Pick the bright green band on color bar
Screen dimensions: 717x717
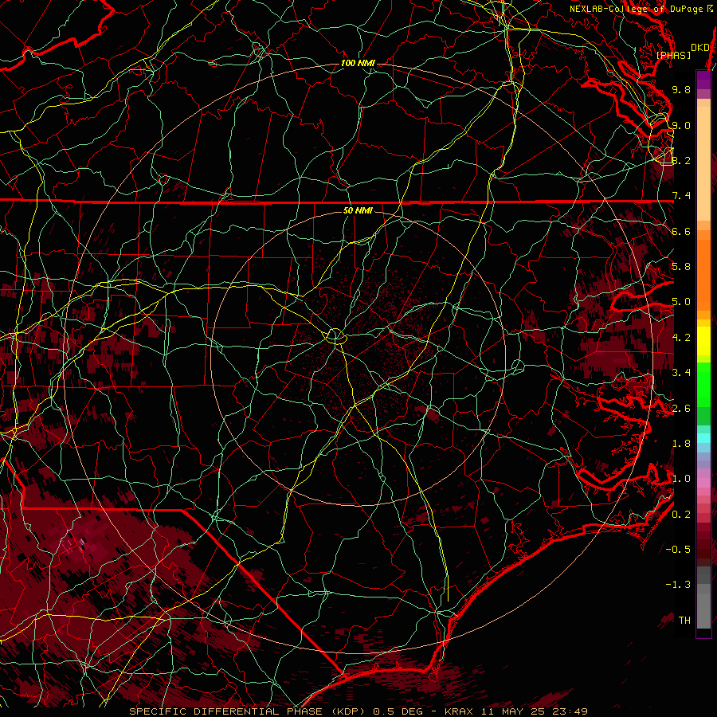click(703, 385)
